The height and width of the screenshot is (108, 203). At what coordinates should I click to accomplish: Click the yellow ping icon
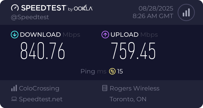pyautogui.click(x=112, y=71)
